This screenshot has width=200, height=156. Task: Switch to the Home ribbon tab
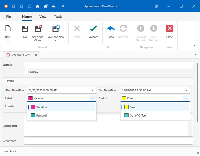27,16
